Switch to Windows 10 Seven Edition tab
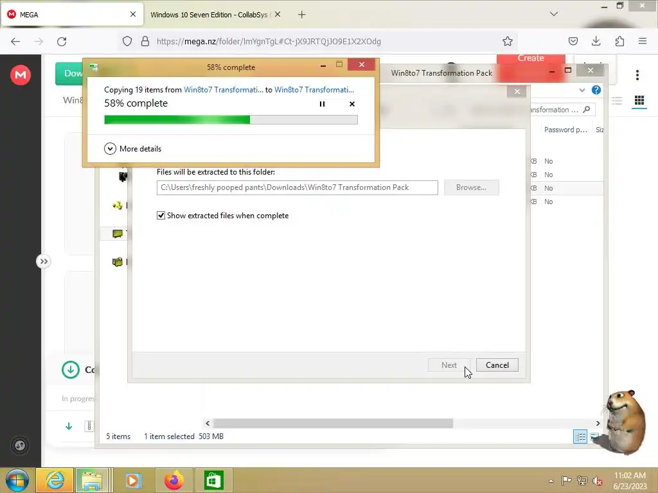The width and height of the screenshot is (658, 493). coord(209,15)
